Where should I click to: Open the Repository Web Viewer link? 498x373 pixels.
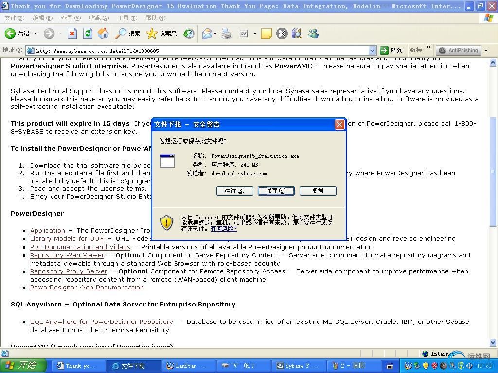click(67, 255)
